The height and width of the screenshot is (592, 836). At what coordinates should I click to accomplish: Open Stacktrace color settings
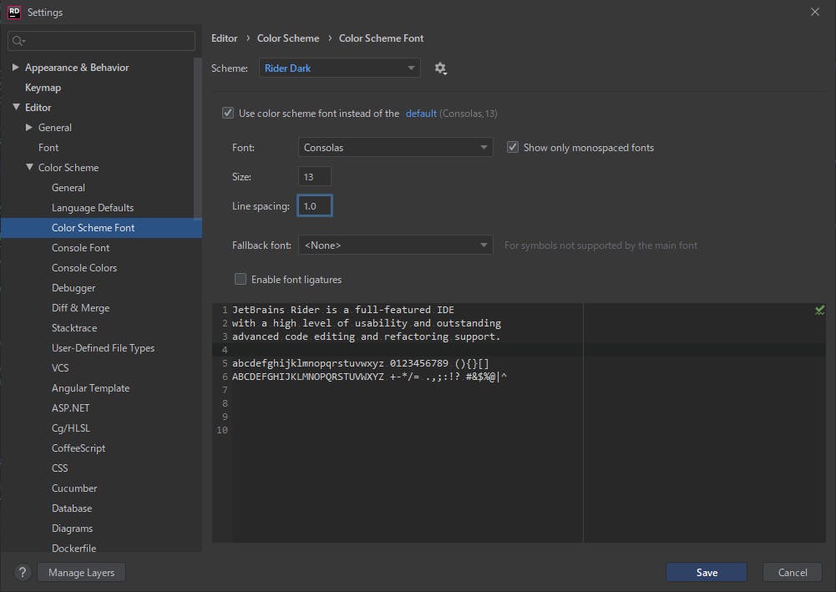[74, 327]
